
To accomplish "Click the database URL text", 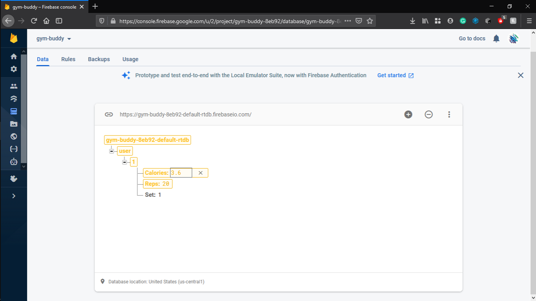I will tap(186, 114).
